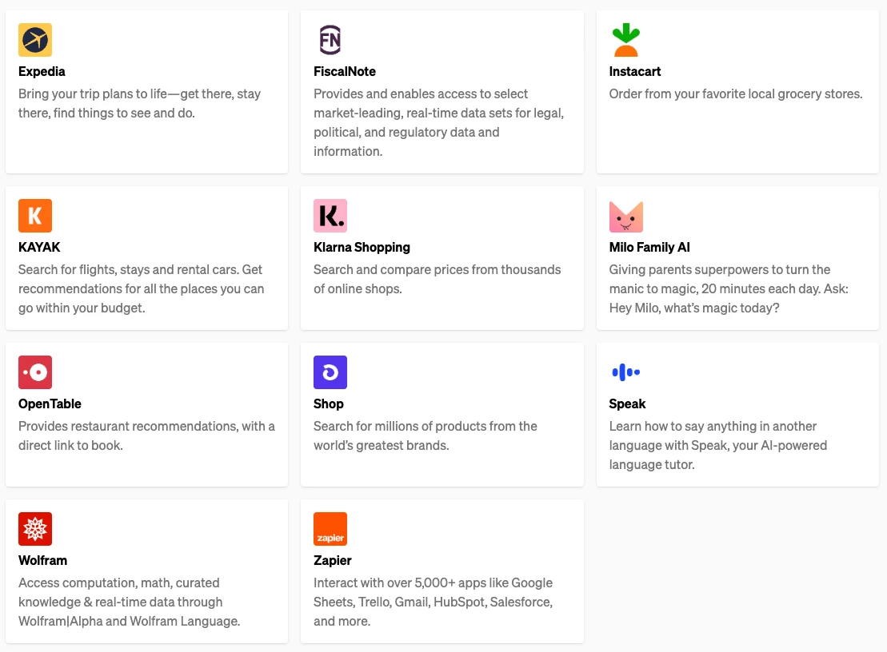
Task: Select the KAYAK flights description text
Action: (141, 288)
